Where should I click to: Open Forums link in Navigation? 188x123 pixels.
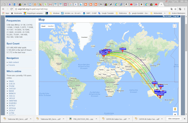[x=12, y=65]
